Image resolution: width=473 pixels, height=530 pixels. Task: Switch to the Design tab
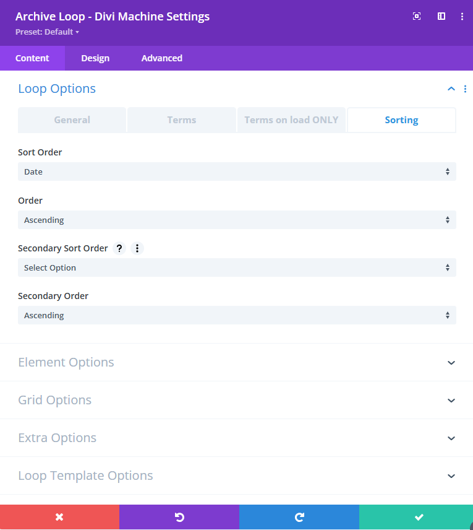[x=95, y=58]
